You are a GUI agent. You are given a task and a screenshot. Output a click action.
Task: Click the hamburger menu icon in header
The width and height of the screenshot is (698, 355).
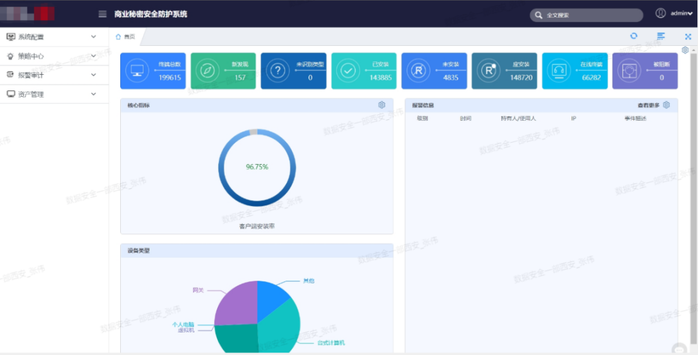pos(102,14)
